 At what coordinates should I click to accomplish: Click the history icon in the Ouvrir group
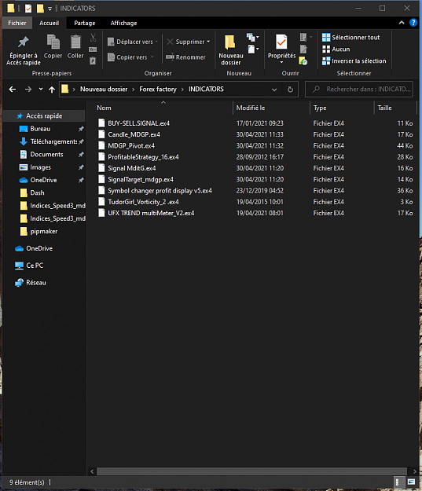tap(303, 60)
